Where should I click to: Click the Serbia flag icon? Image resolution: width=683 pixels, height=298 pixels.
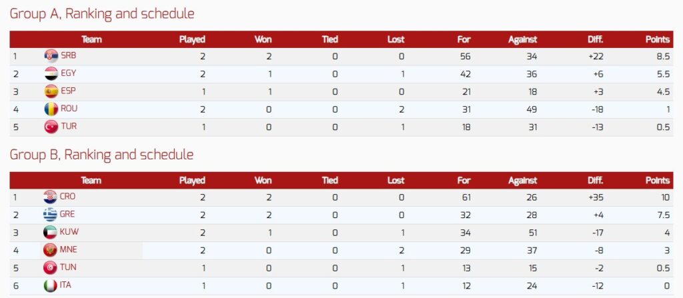[x=51, y=57]
